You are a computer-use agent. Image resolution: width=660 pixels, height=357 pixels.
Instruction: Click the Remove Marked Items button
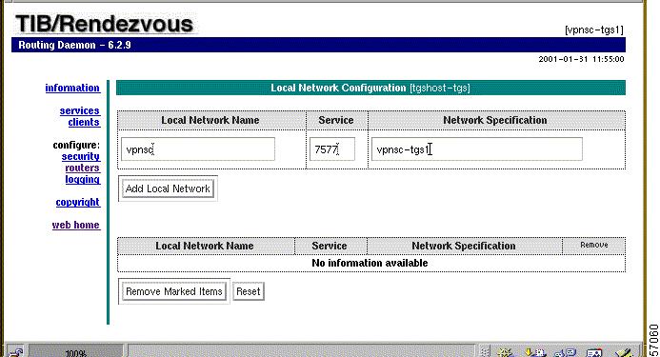coord(174,291)
